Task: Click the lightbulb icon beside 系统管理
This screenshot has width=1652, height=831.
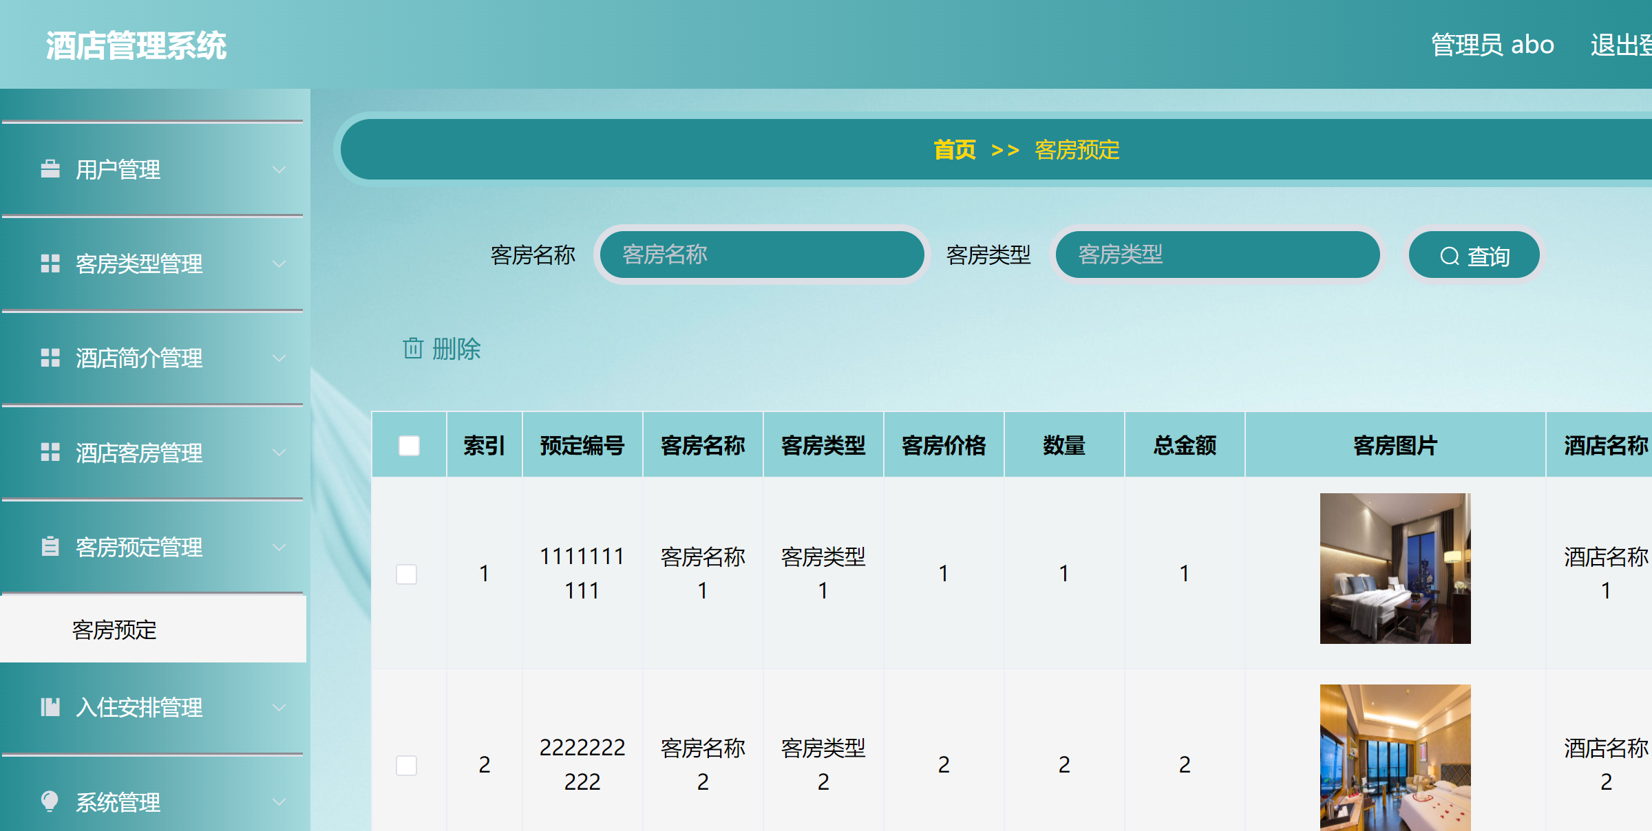Action: (50, 801)
